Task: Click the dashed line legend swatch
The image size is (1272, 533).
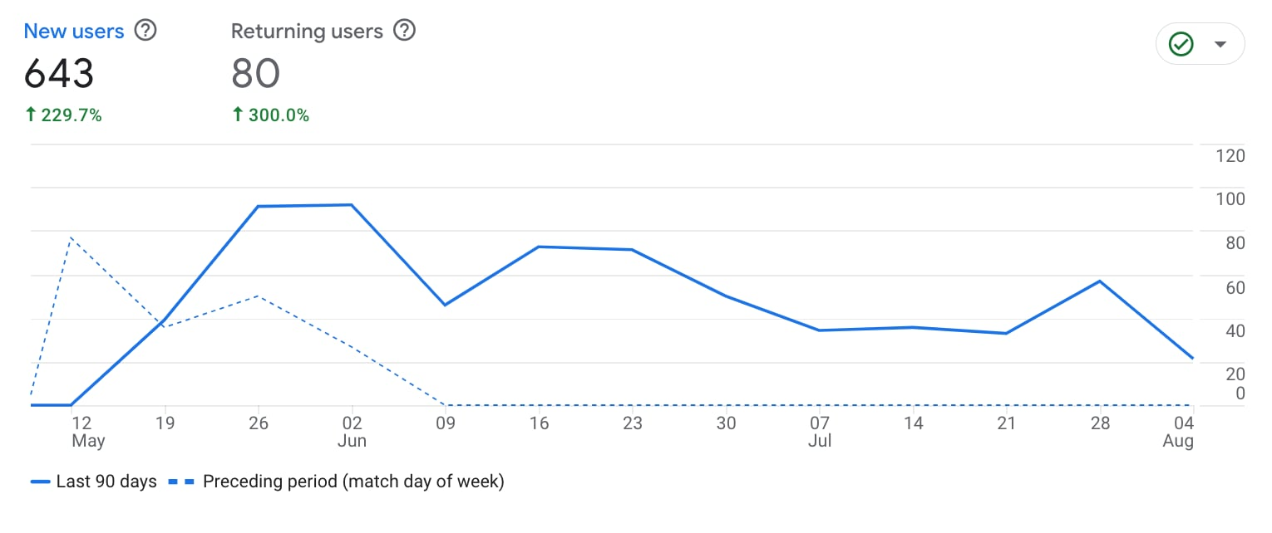Action: point(182,482)
